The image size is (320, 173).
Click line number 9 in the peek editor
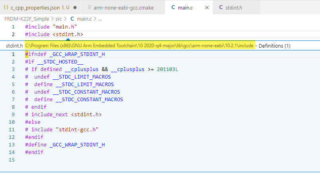[13, 114]
